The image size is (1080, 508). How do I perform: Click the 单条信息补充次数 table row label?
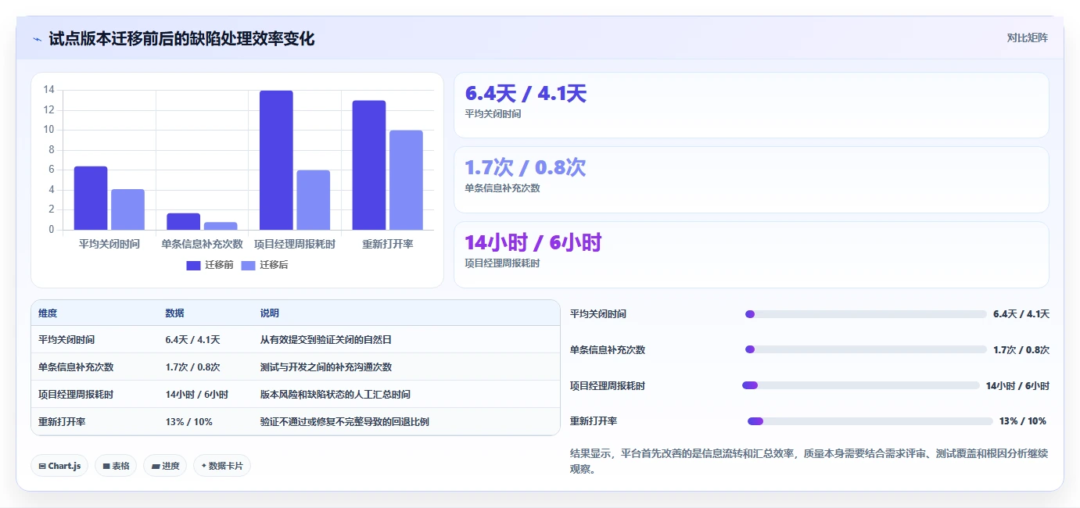coord(76,367)
